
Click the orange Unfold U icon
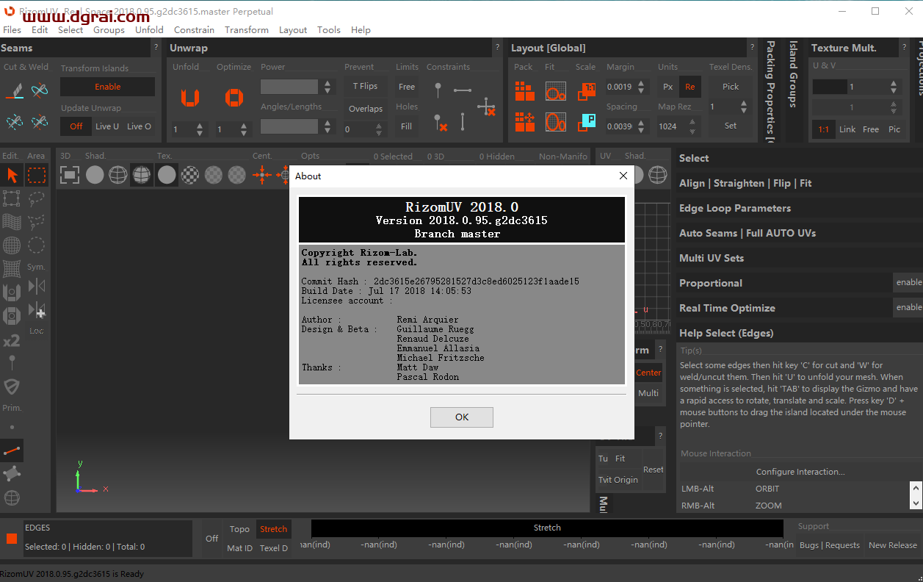point(190,97)
